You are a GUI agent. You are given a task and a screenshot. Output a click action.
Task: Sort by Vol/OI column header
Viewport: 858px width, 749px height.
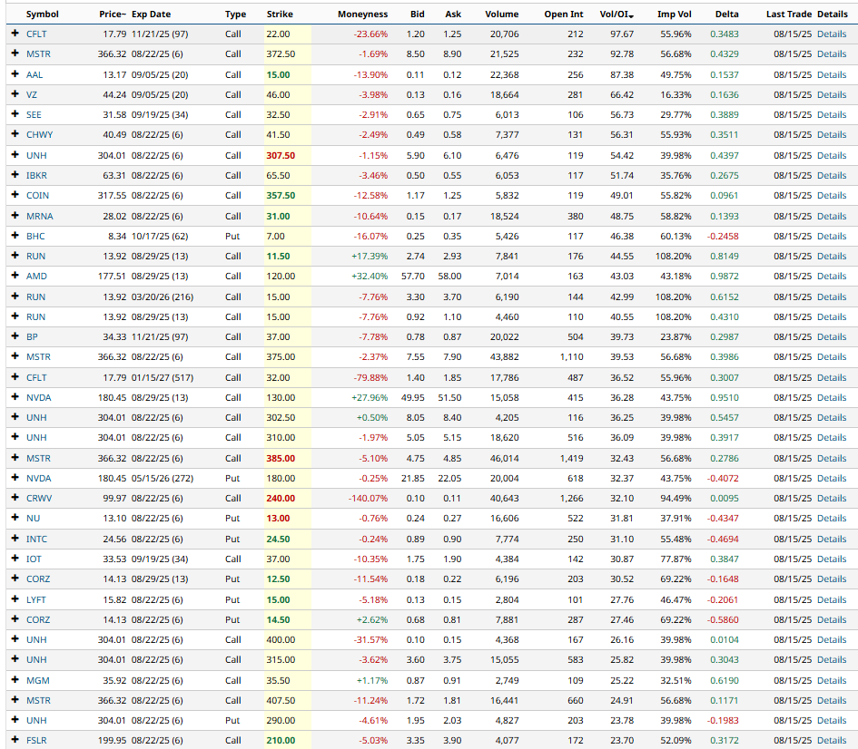tap(616, 15)
